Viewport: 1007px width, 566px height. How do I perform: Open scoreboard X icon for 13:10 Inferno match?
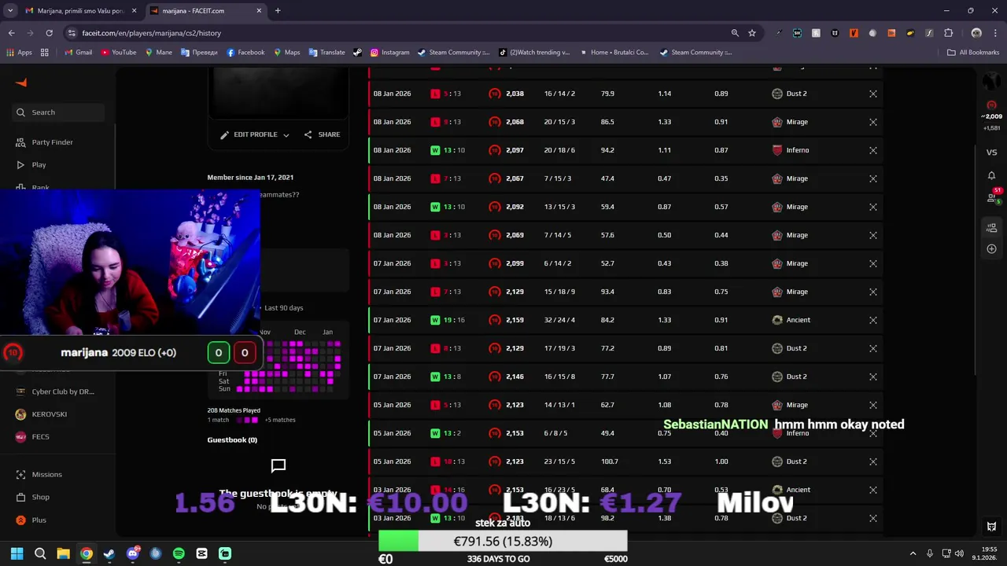point(873,150)
